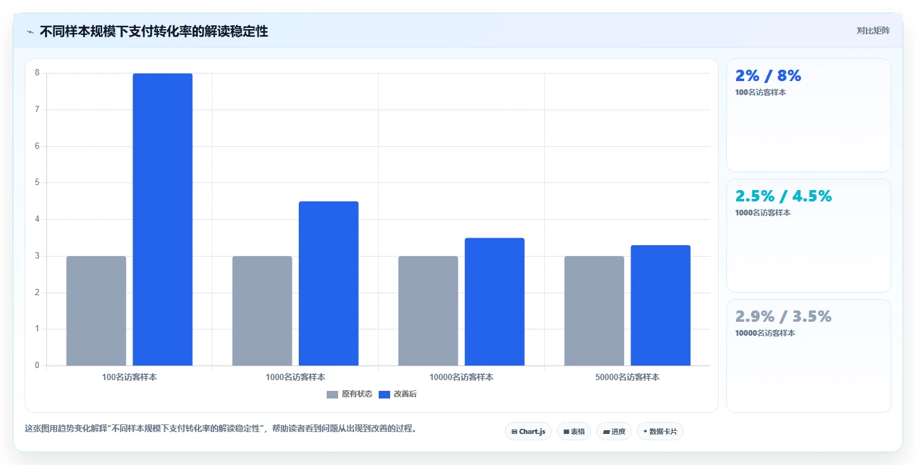
Task: Click the gray bar for 1000名访客样本
Action: pyautogui.click(x=262, y=310)
